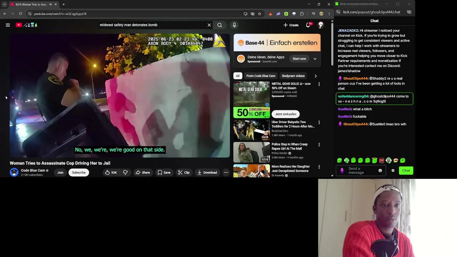Viewport: 457px width, 257px height.
Task: Open the Create video menu
Action: click(x=291, y=25)
